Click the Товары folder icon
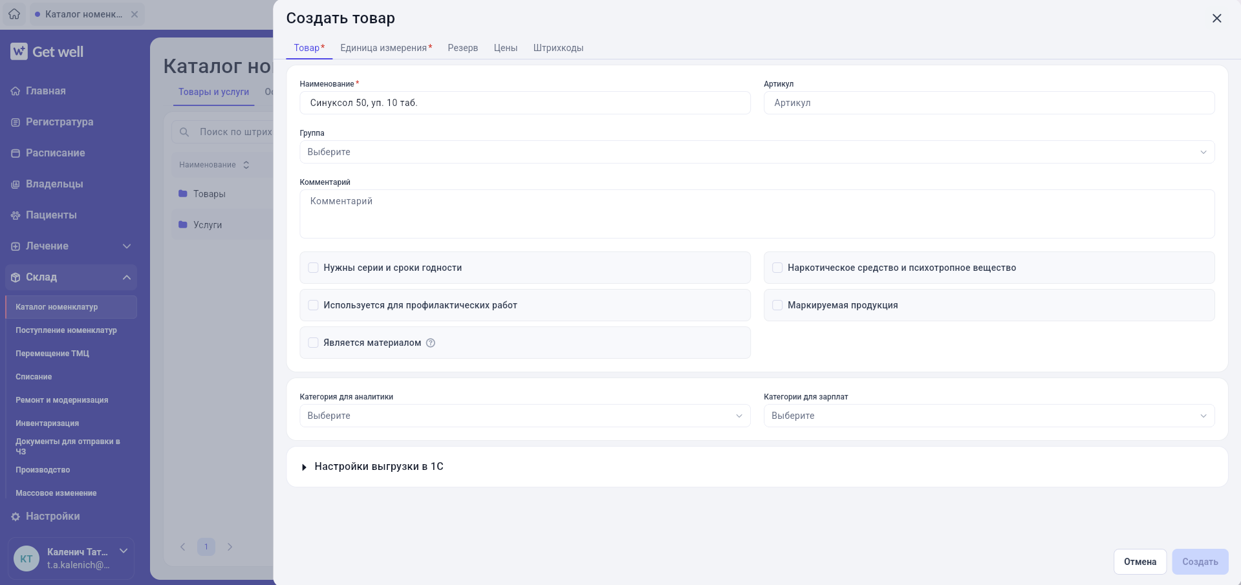Image resolution: width=1241 pixels, height=585 pixels. point(183,193)
